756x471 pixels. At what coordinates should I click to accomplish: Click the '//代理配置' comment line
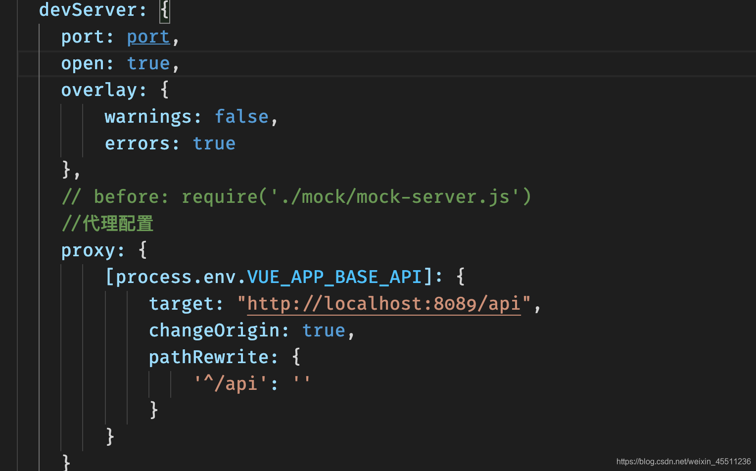(107, 224)
